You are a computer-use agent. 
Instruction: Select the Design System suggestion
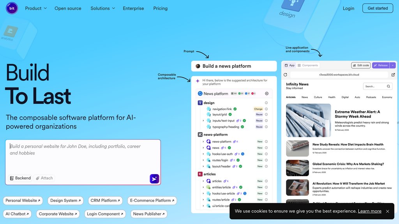pyautogui.click(x=65, y=200)
